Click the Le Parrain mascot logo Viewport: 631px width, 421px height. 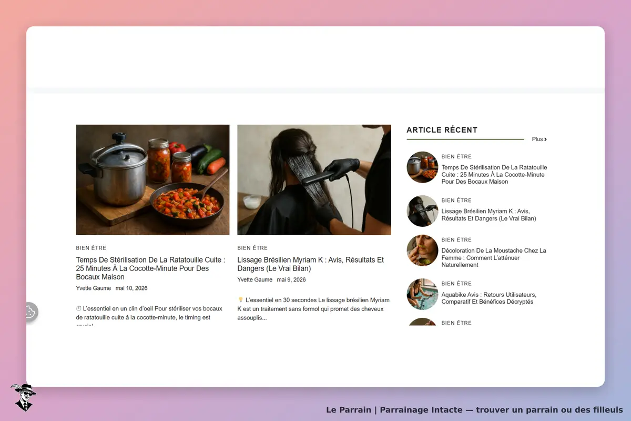(23, 397)
